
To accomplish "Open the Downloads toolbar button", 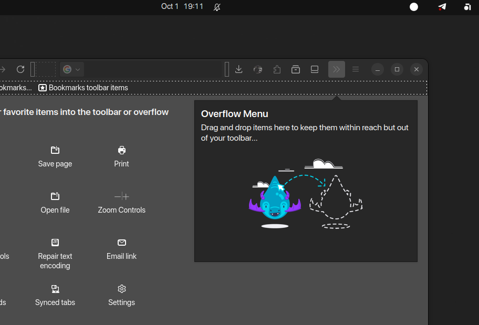I will (x=238, y=69).
